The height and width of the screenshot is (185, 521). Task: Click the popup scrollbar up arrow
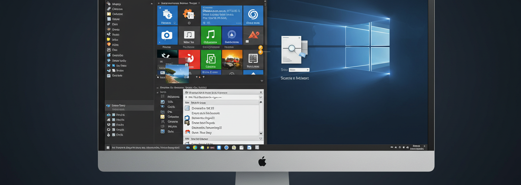(x=261, y=102)
